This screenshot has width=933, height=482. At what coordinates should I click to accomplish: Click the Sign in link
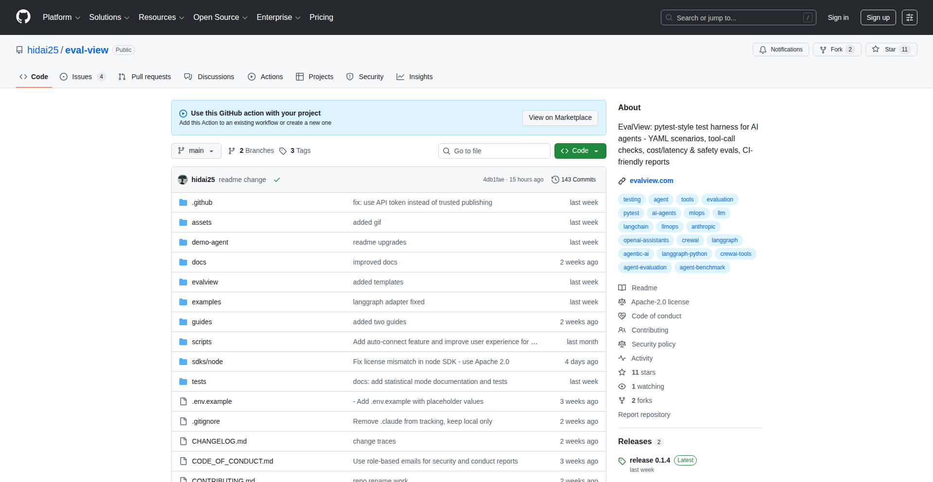pos(838,17)
